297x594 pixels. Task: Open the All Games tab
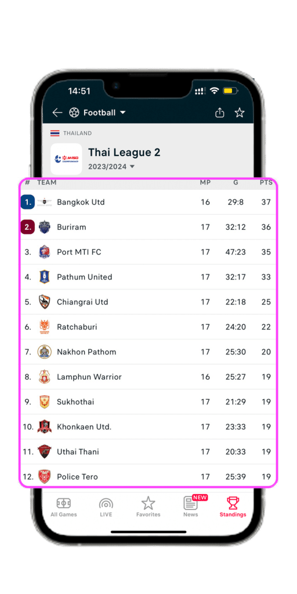[64, 507]
